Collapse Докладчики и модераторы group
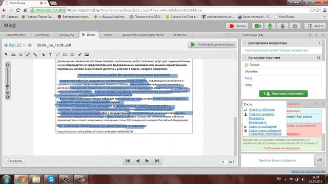 (x=245, y=43)
